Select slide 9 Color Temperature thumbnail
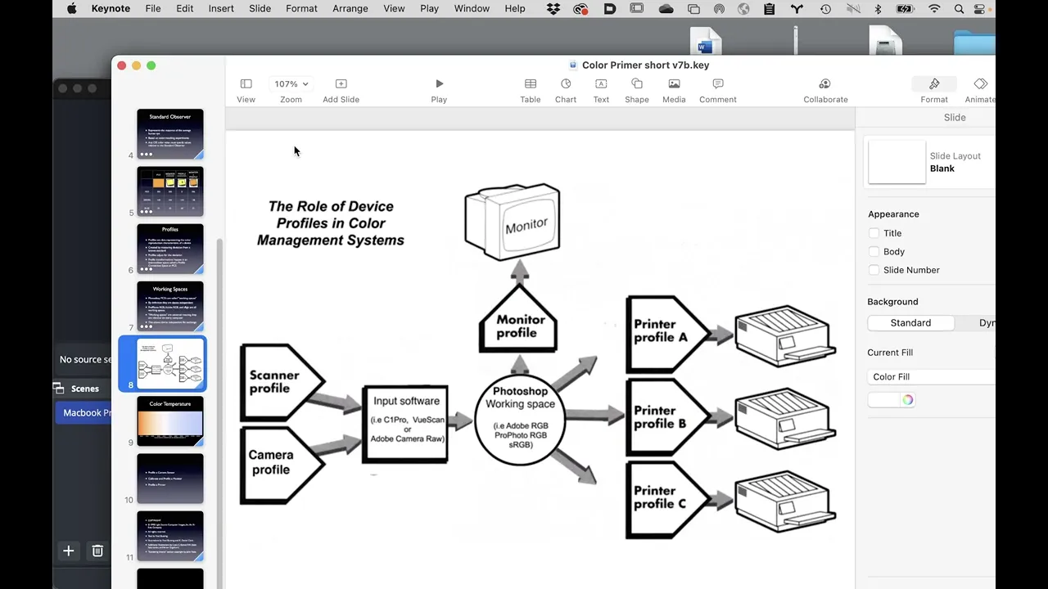Screen dimensions: 1048x589 [x=170, y=421]
